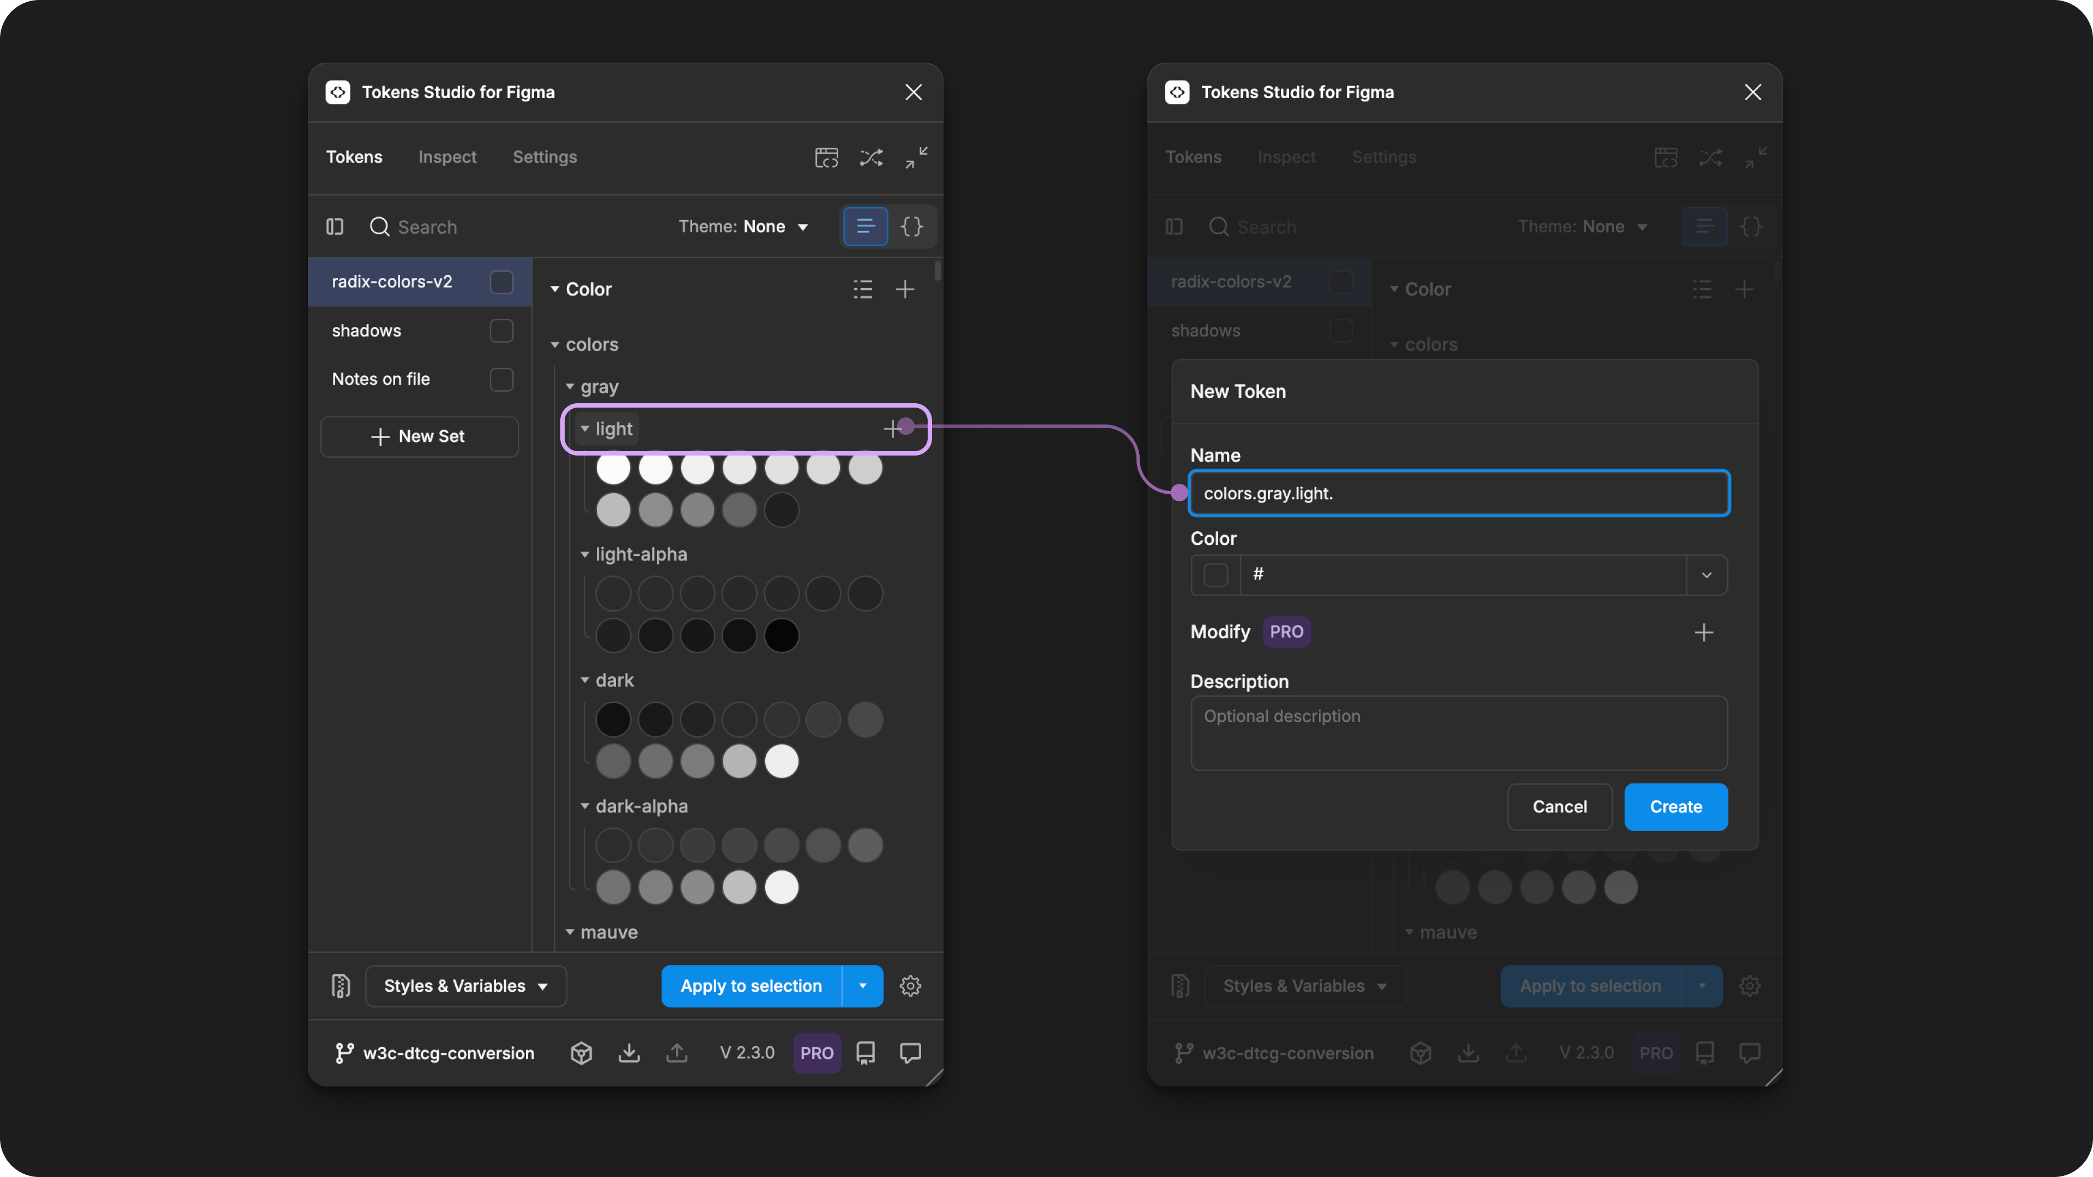Click the search magnifier icon in left window

point(379,227)
